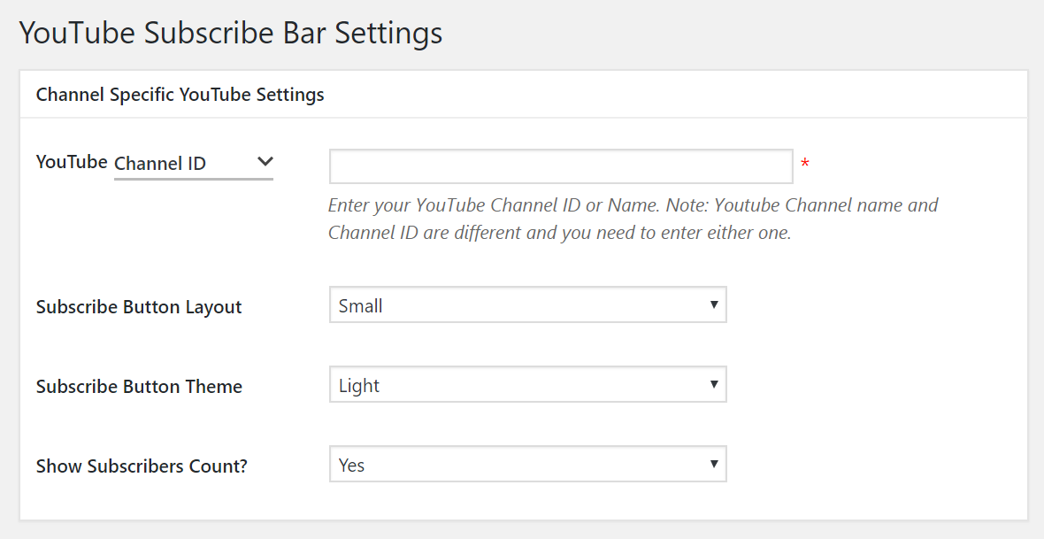Click the Subscribe Button Layout label
This screenshot has height=539, width=1044.
tap(138, 306)
